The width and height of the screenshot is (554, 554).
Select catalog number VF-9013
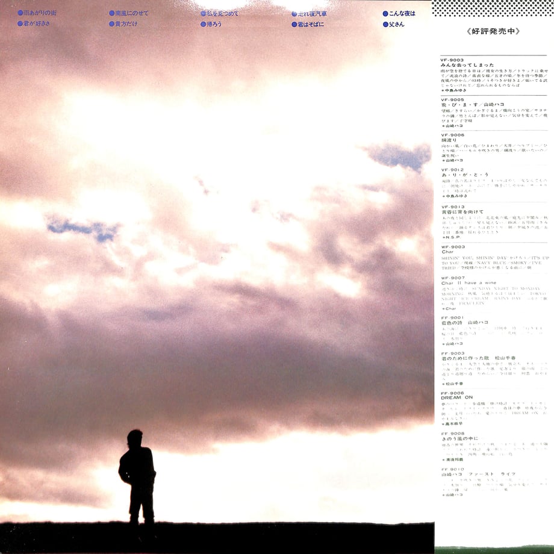pos(453,207)
